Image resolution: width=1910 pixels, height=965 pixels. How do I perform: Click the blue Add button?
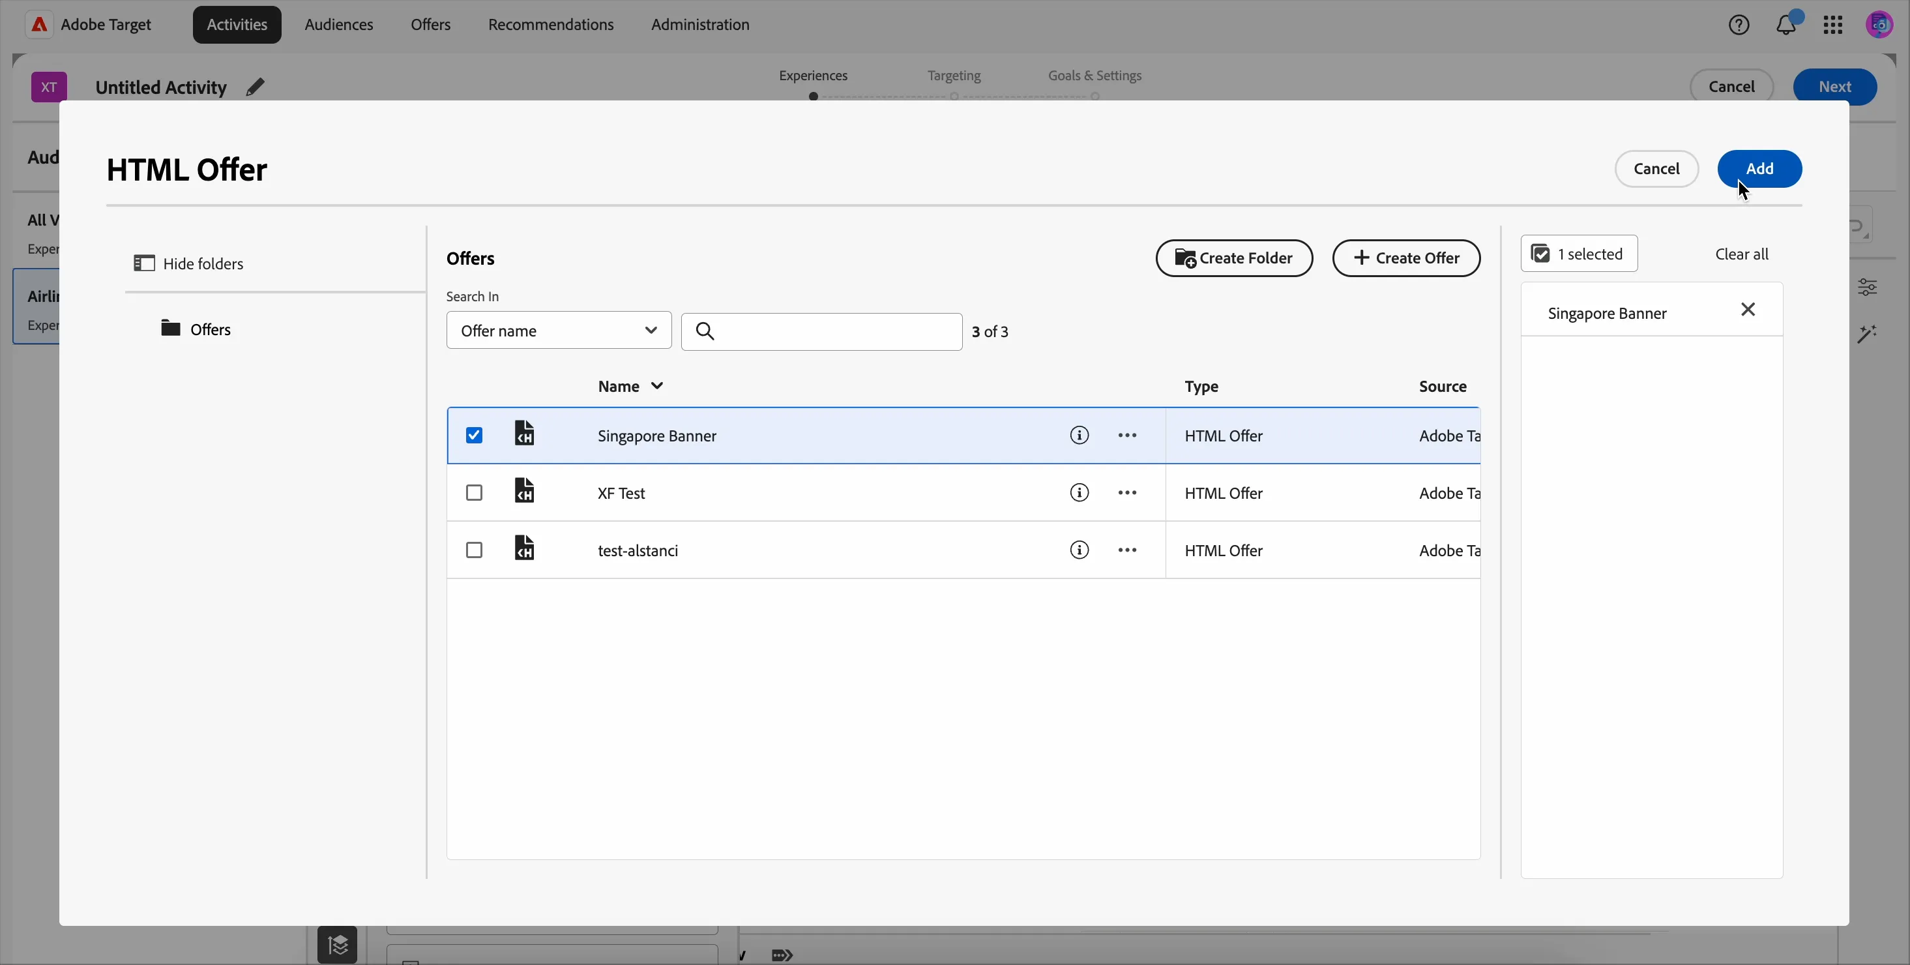[x=1759, y=168]
